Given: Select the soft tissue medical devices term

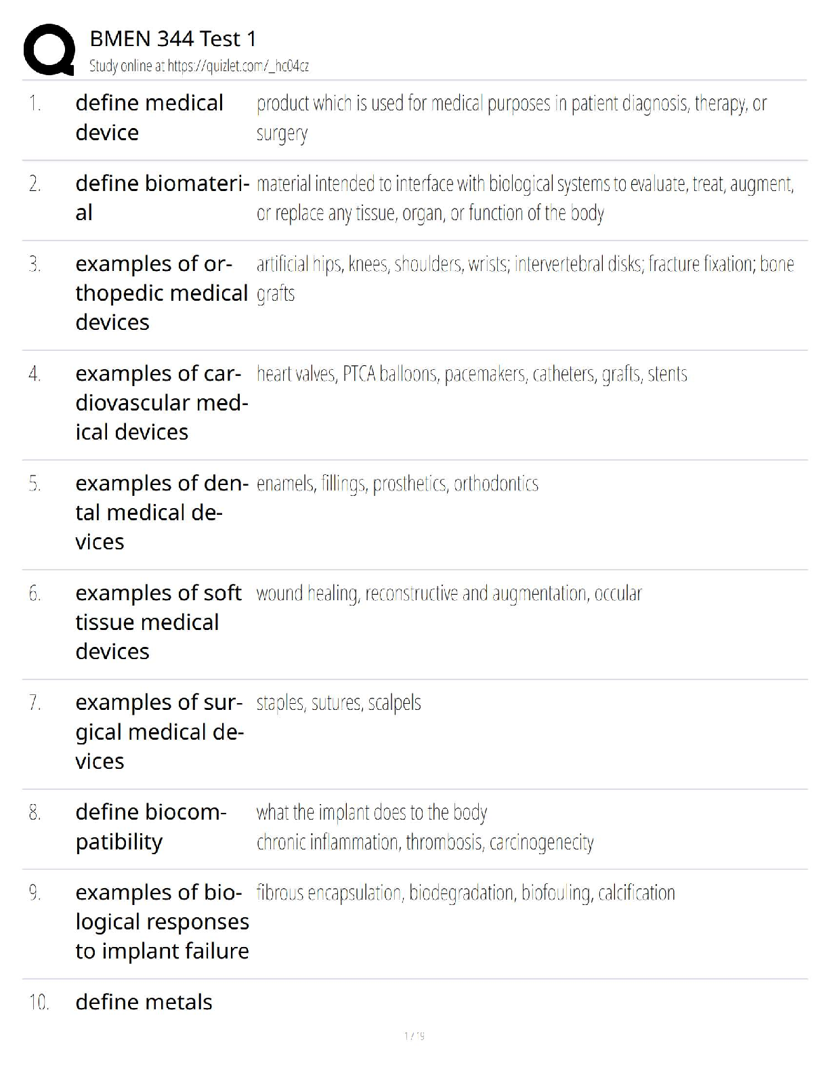Looking at the screenshot, I should 158,622.
